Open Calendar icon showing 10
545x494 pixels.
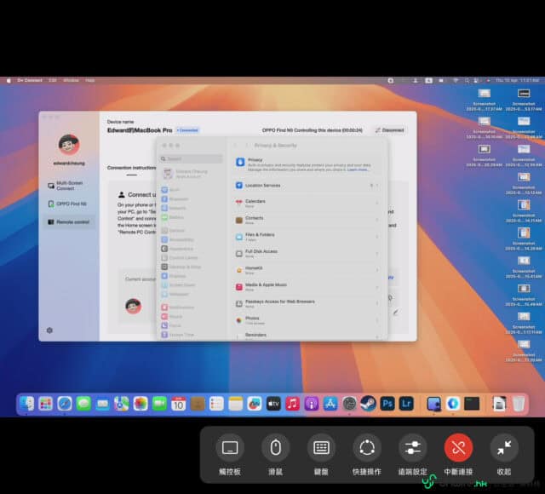coord(178,404)
